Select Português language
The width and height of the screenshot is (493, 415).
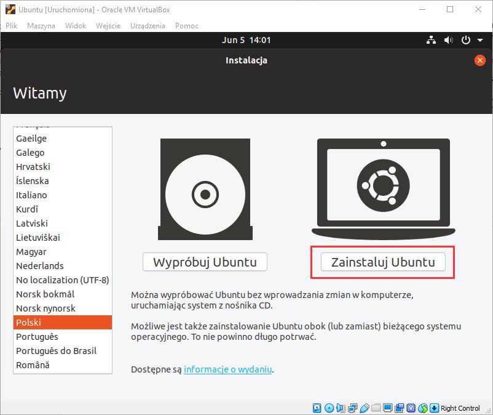[x=63, y=337]
